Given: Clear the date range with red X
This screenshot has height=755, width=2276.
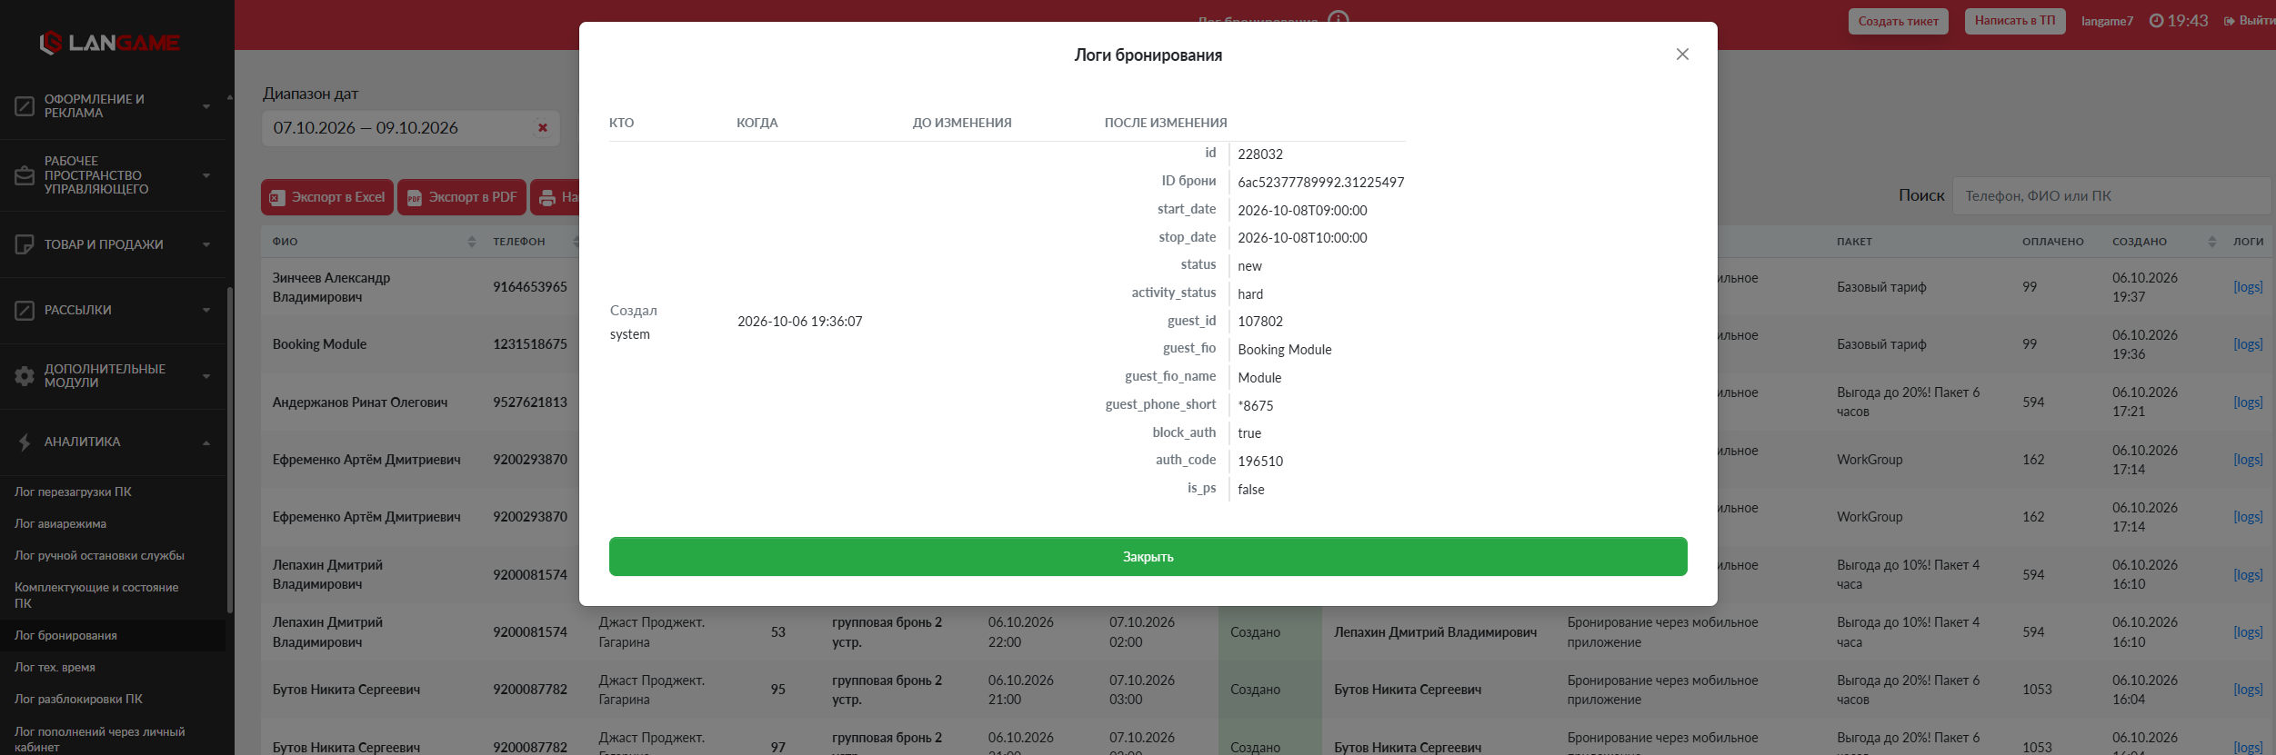Looking at the screenshot, I should click(543, 128).
